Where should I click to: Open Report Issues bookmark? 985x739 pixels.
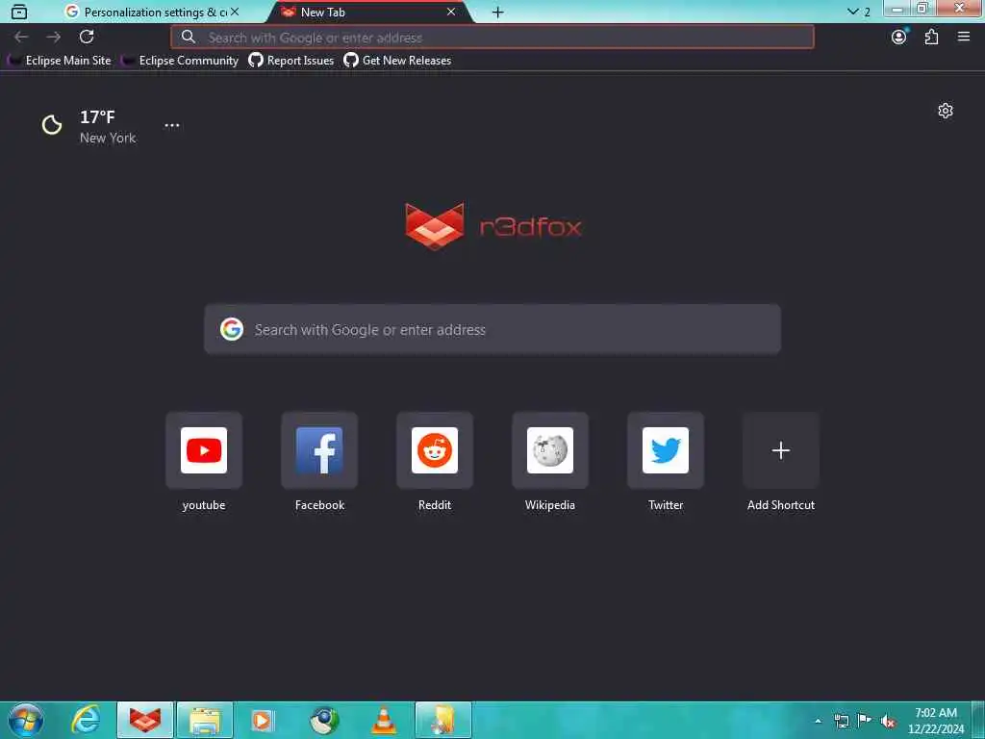291,61
